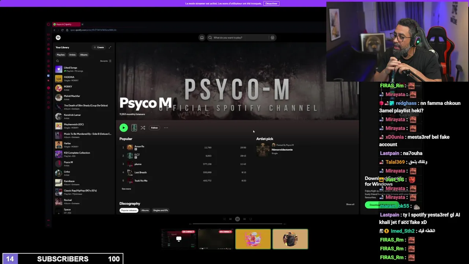Expand popular list with See more
Screen dimensions: 469x264
(126, 189)
